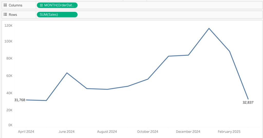The width and height of the screenshot is (263, 138).
Task: Select the SUM(Sales) pill in Rows
Action: point(57,15)
